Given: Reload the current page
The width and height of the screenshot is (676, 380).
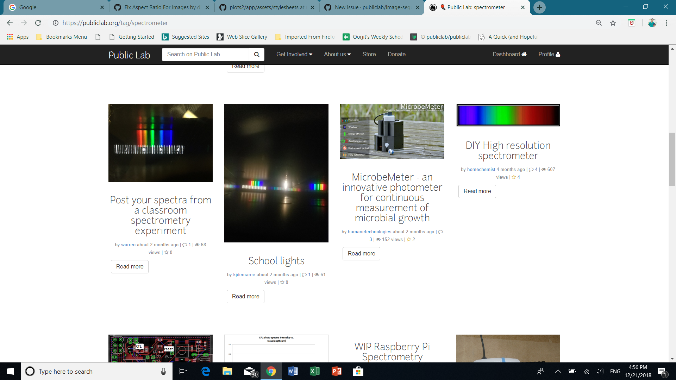Looking at the screenshot, I should [x=38, y=23].
